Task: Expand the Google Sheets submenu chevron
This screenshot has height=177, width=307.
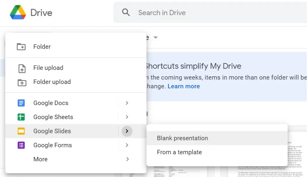Action: [127, 117]
